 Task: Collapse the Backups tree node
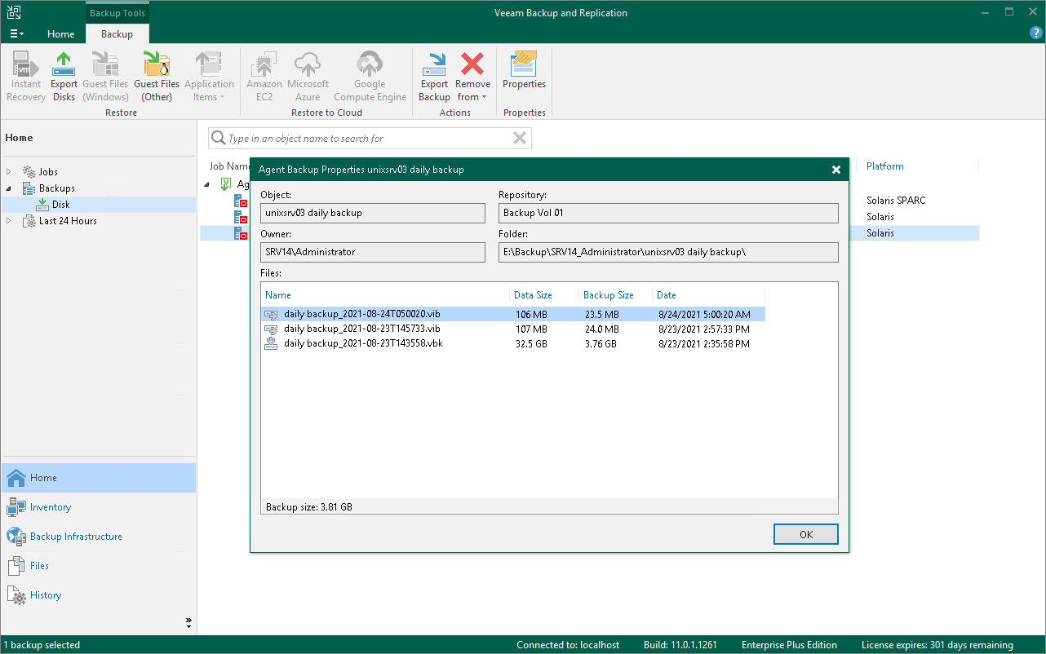tap(9, 188)
